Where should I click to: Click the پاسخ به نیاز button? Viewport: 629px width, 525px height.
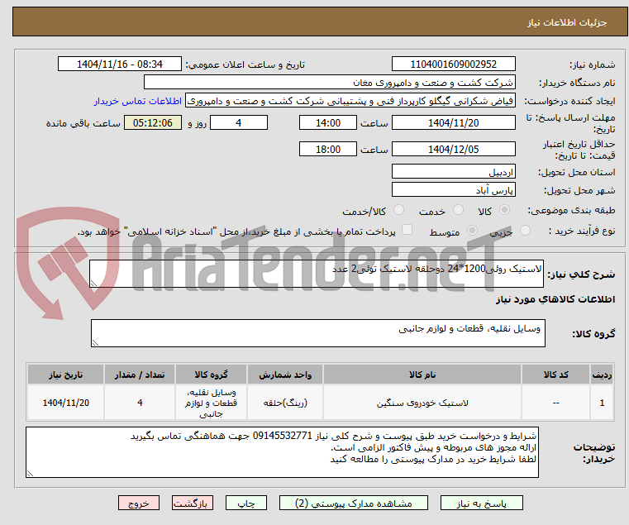(481, 503)
